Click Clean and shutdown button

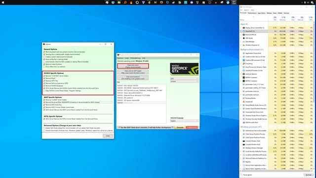133,78
